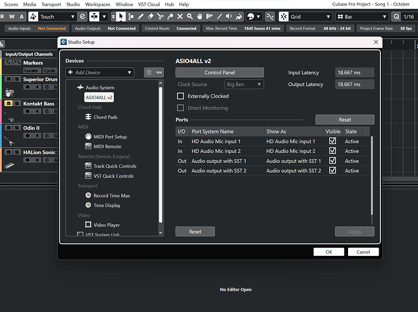Click the grid type icon beside Bar
The image size is (418, 312).
pos(340,17)
